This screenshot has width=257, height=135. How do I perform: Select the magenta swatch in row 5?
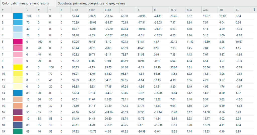pyautogui.click(x=18, y=42)
